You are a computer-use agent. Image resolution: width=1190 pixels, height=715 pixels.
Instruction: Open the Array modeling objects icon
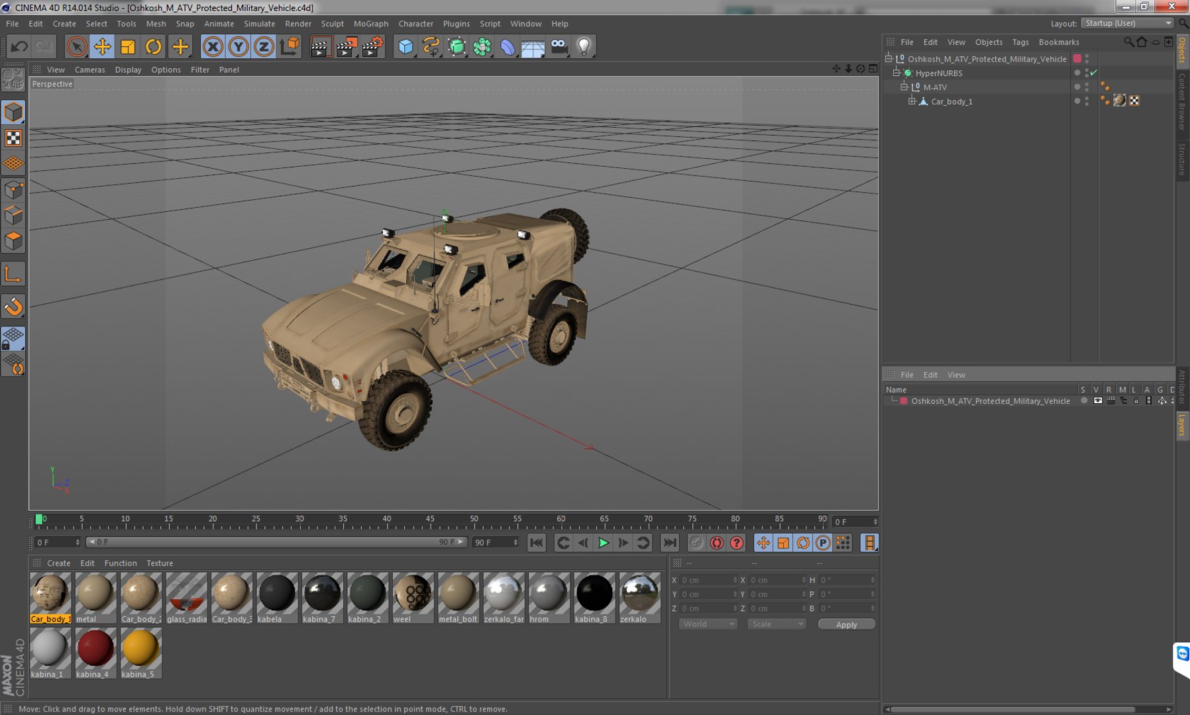pos(482,46)
